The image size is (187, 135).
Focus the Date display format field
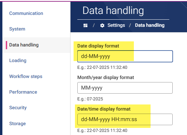click(125, 56)
